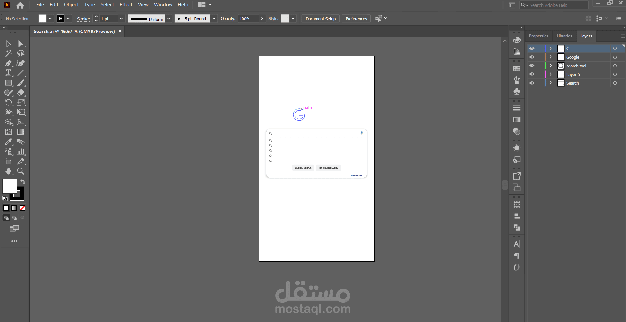Select the Curvature tool
The height and width of the screenshot is (322, 626).
(21, 63)
